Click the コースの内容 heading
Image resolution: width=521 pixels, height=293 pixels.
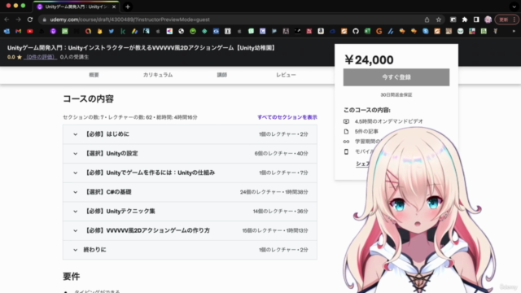pos(89,99)
